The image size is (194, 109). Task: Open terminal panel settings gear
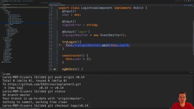click(191, 72)
